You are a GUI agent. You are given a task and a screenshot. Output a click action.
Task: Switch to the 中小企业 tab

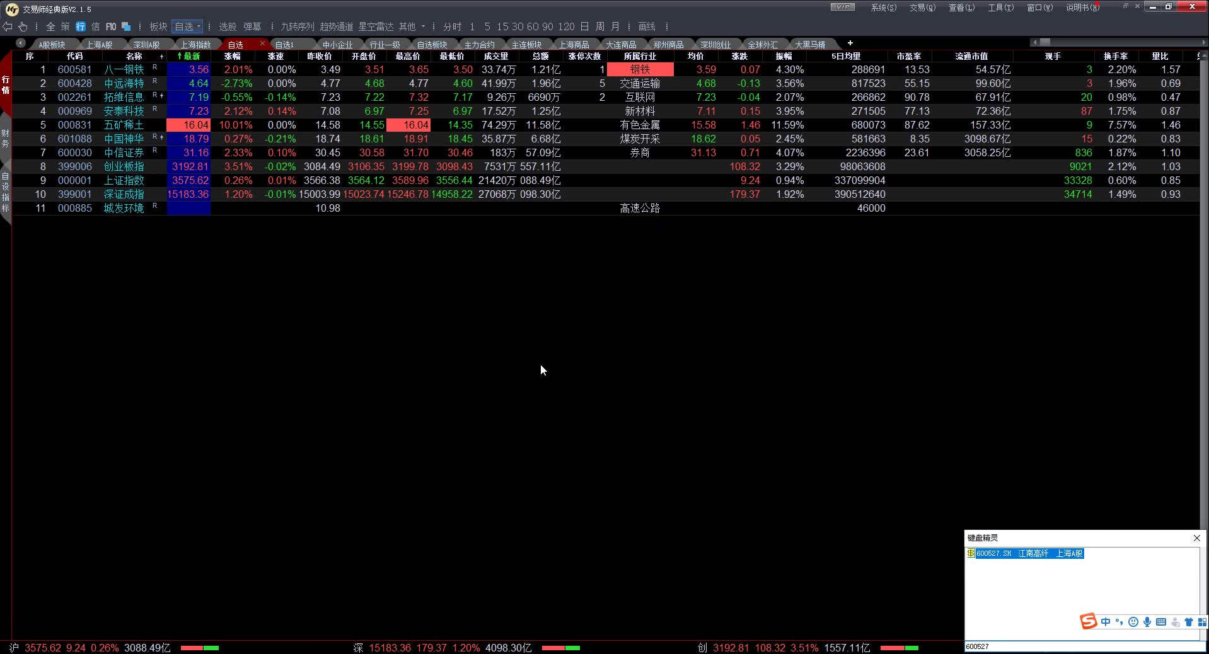(337, 45)
